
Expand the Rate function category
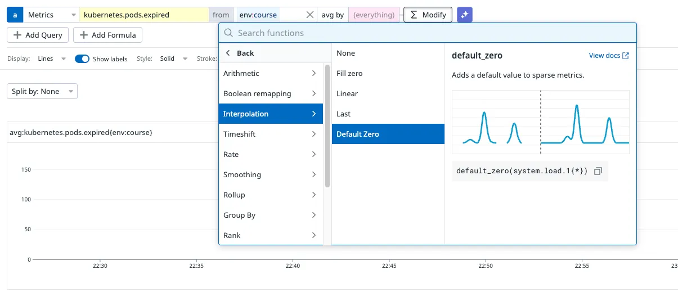[x=271, y=154]
